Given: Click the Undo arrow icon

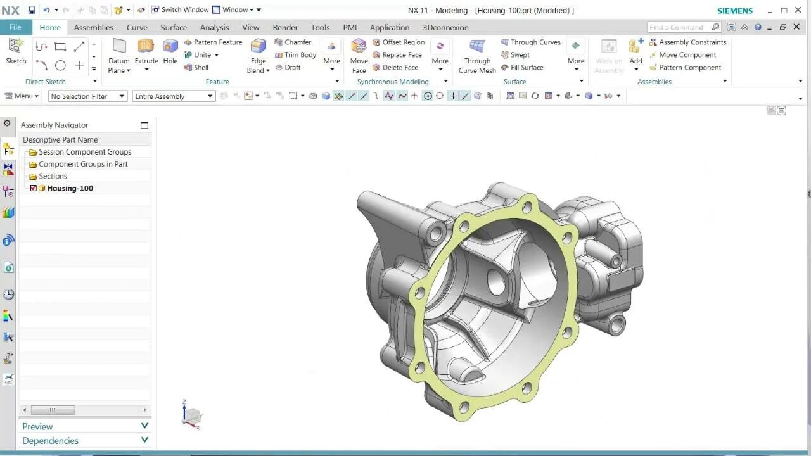Looking at the screenshot, I should 46,10.
